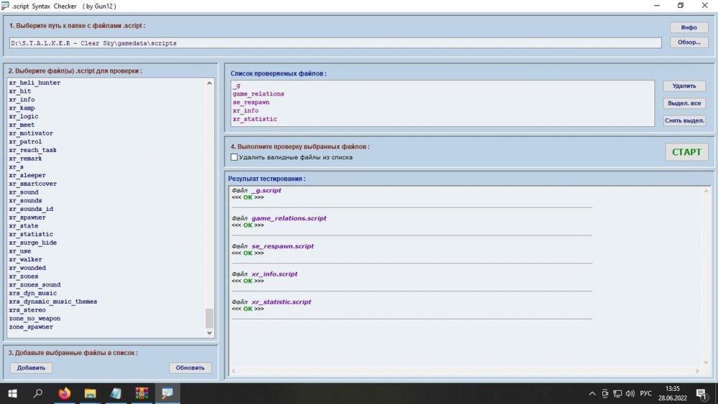The height and width of the screenshot is (404, 718).
Task: Select xr_spawner script file
Action: [27, 217]
